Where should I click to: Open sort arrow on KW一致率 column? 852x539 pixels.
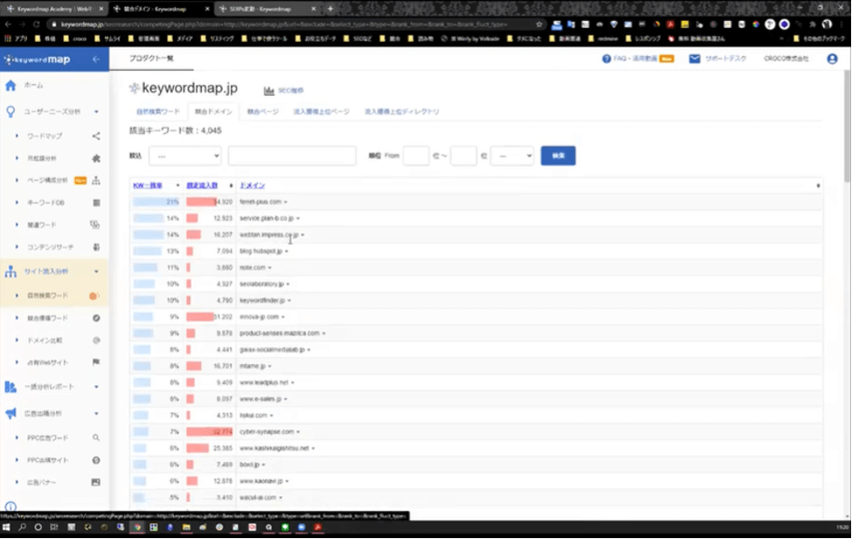coord(177,186)
